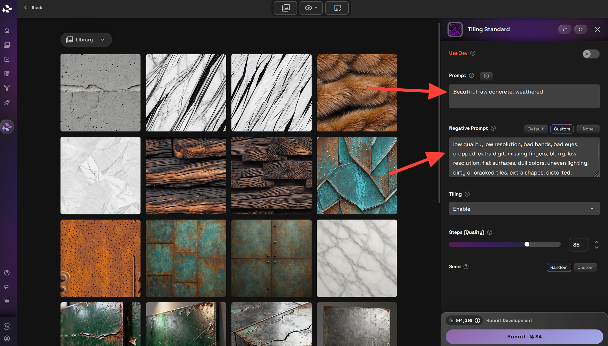608x346 pixels.
Task: Go Back to previous page
Action: pyautogui.click(x=33, y=8)
